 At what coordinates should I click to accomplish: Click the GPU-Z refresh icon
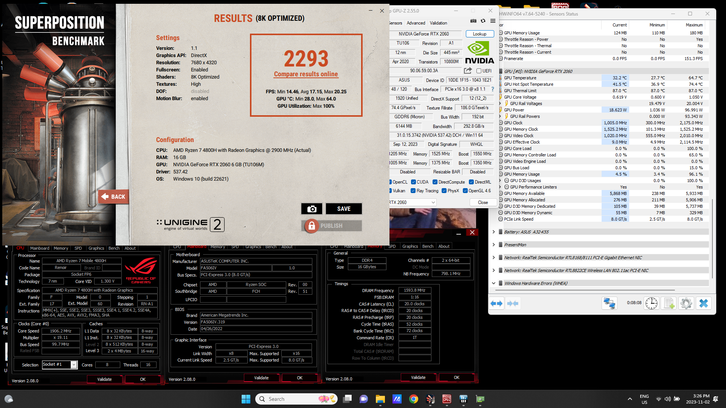(483, 21)
